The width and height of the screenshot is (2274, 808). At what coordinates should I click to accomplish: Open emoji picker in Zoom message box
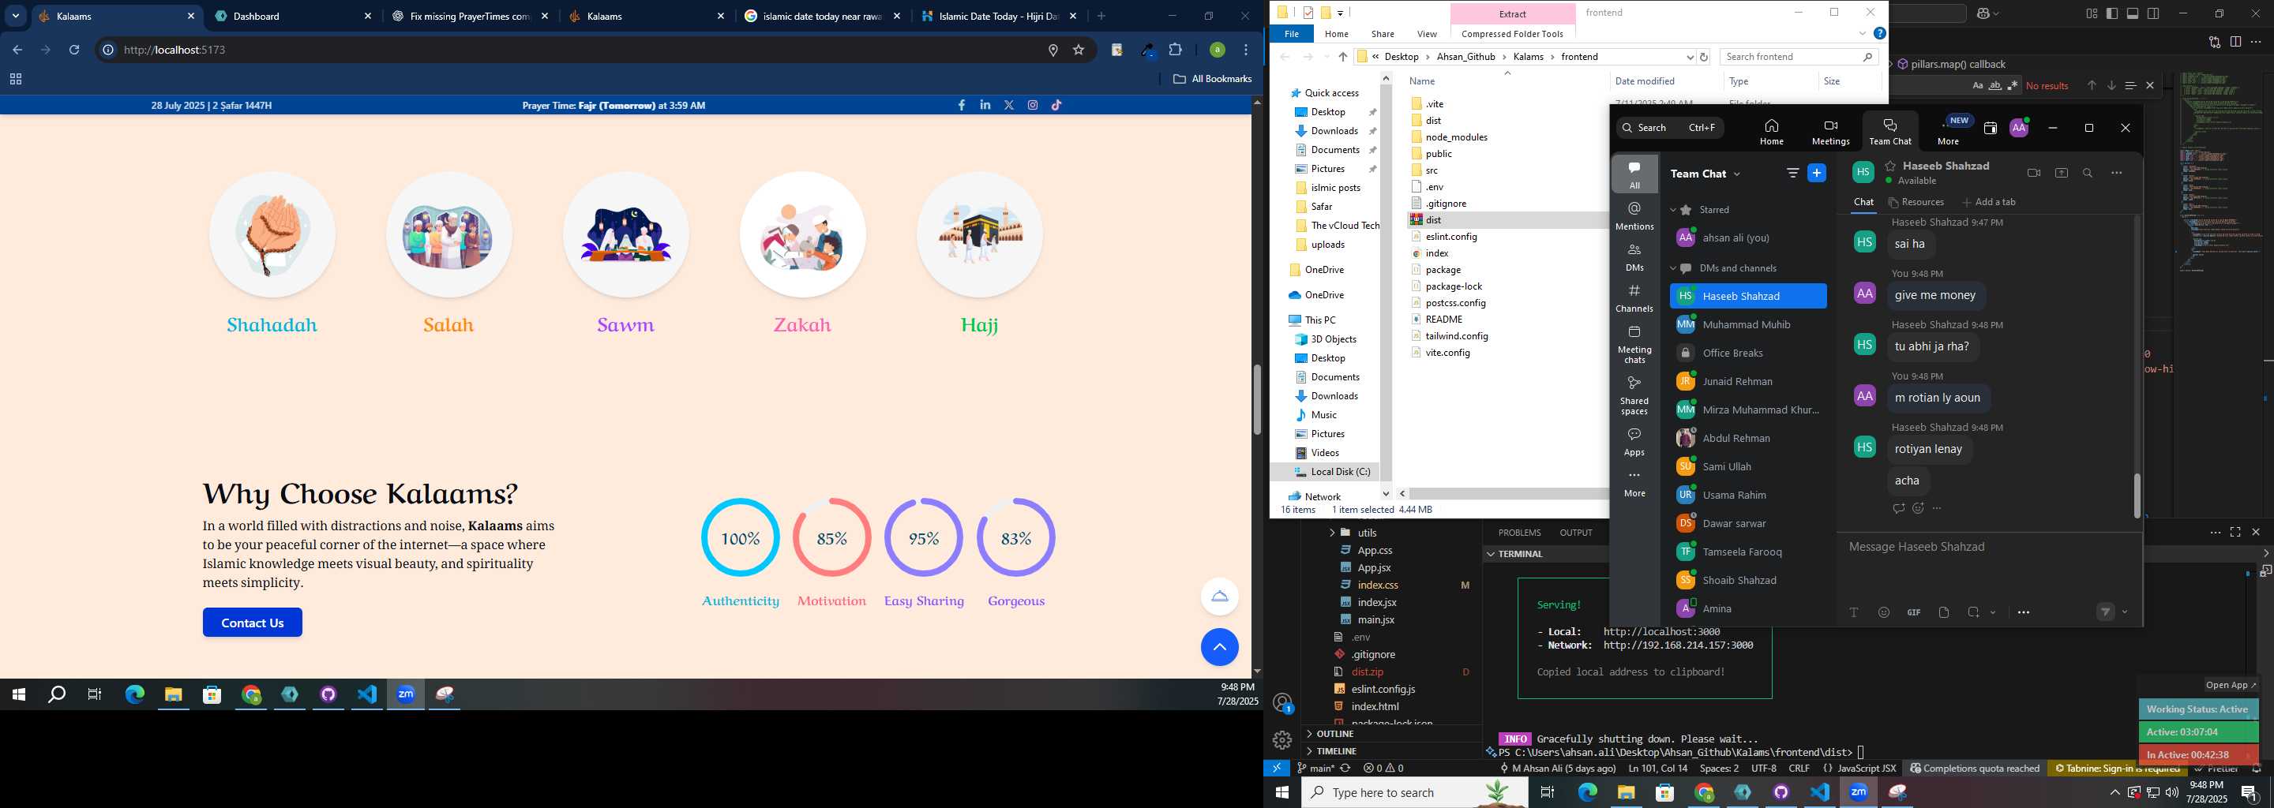pyautogui.click(x=1884, y=612)
